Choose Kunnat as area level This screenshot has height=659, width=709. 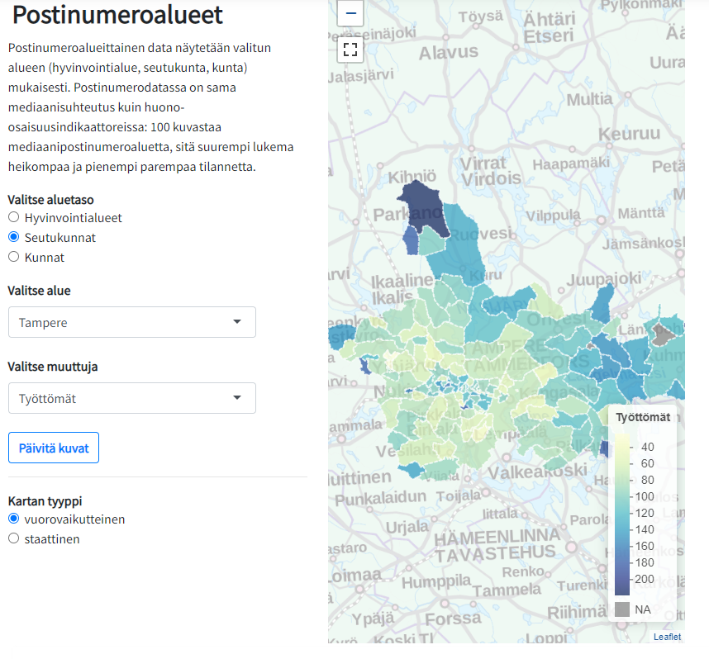13,258
